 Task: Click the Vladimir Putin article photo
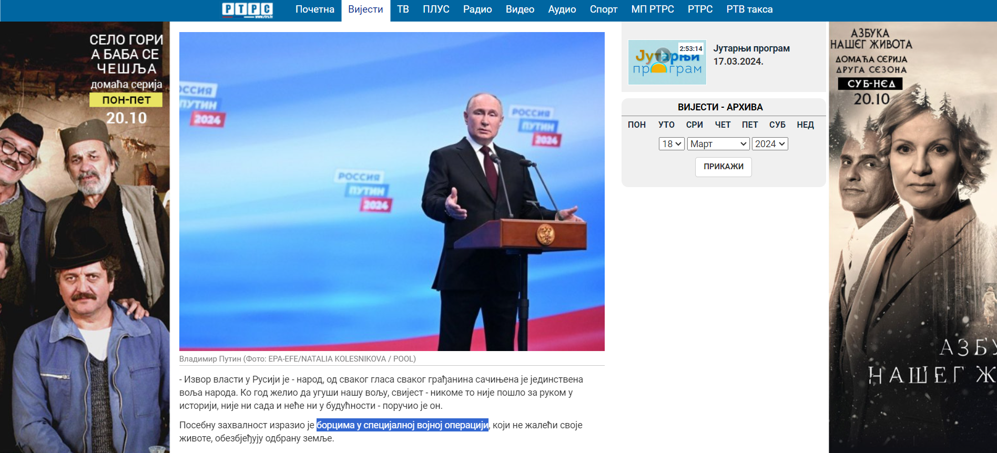point(392,191)
